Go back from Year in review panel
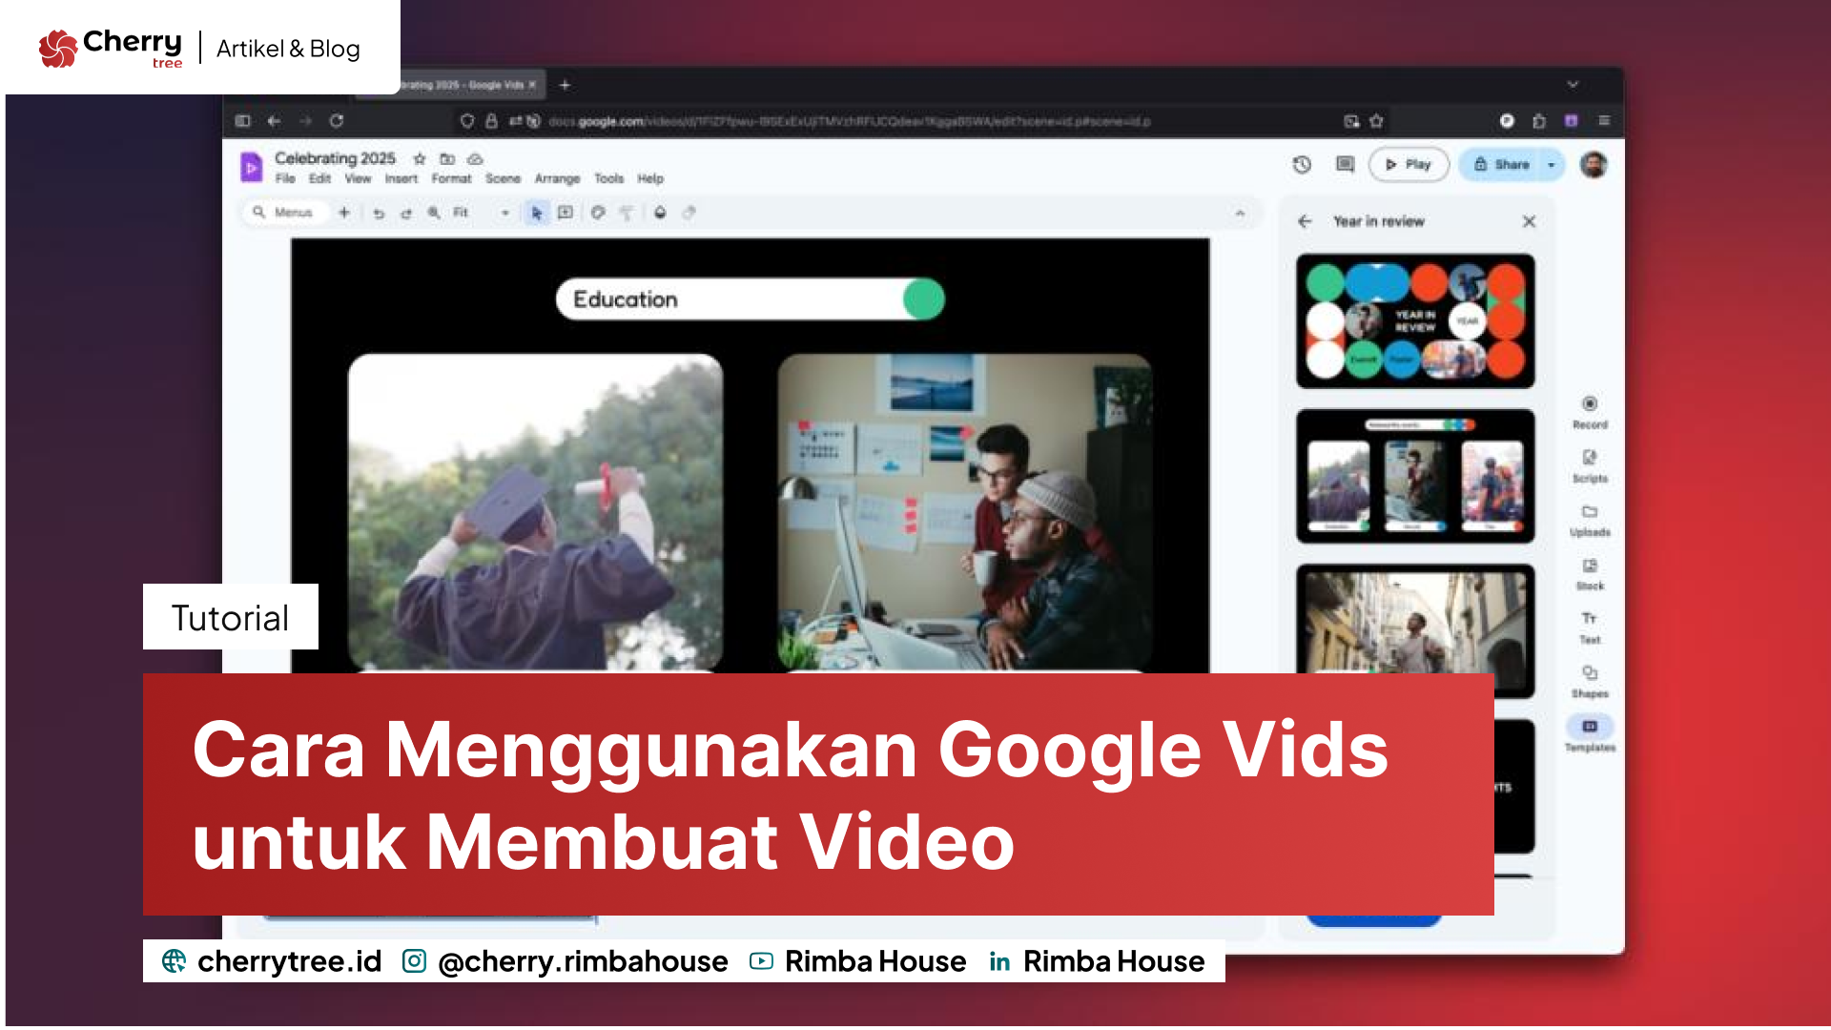1831x1030 pixels. (x=1305, y=221)
